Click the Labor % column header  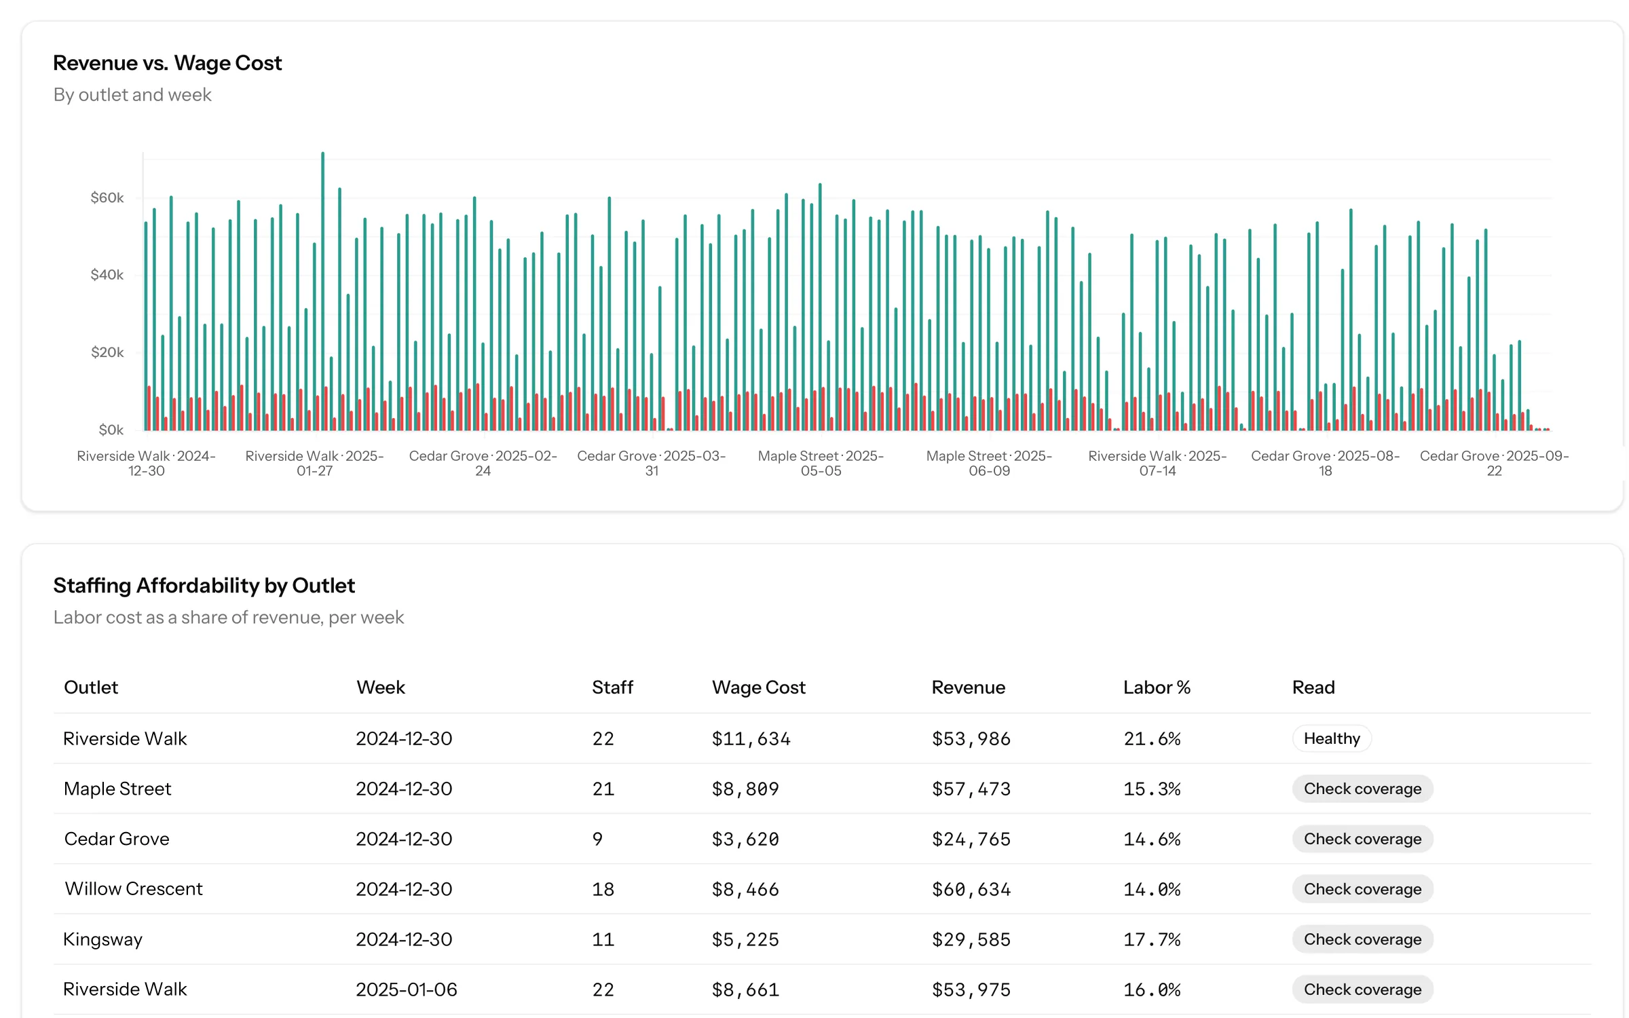point(1157,687)
